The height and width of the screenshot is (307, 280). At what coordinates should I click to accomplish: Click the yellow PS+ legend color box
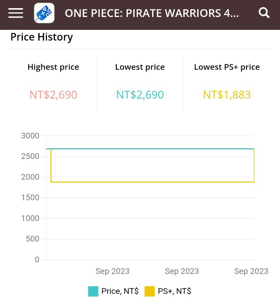click(x=150, y=291)
